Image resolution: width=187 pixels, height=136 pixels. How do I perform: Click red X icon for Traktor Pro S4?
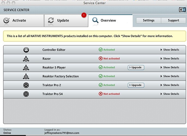101,94
